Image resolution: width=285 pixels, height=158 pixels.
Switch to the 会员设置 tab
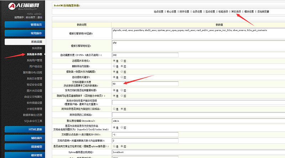tap(197, 12)
